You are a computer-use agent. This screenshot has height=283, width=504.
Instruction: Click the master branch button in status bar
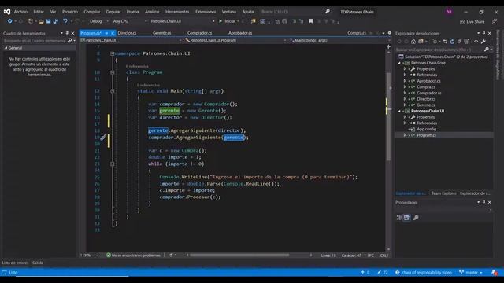[x=471, y=273]
